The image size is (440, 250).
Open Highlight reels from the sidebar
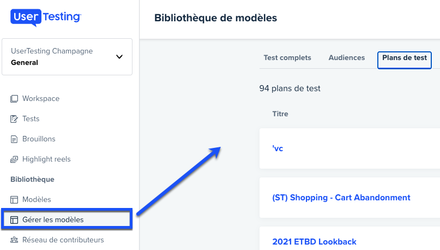point(46,159)
